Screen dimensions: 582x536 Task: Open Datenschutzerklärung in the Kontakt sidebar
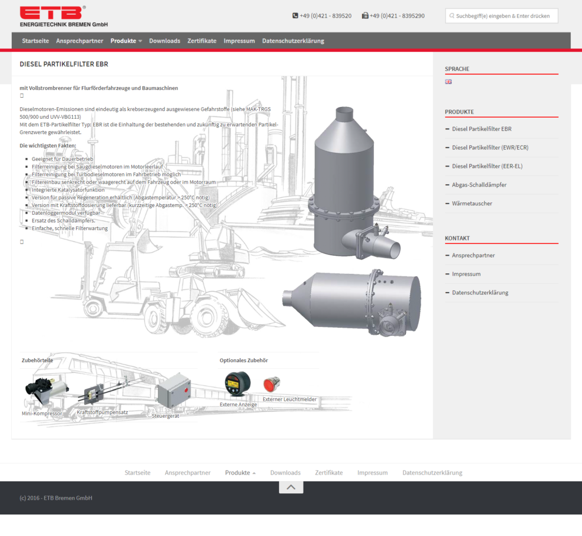pyautogui.click(x=480, y=293)
